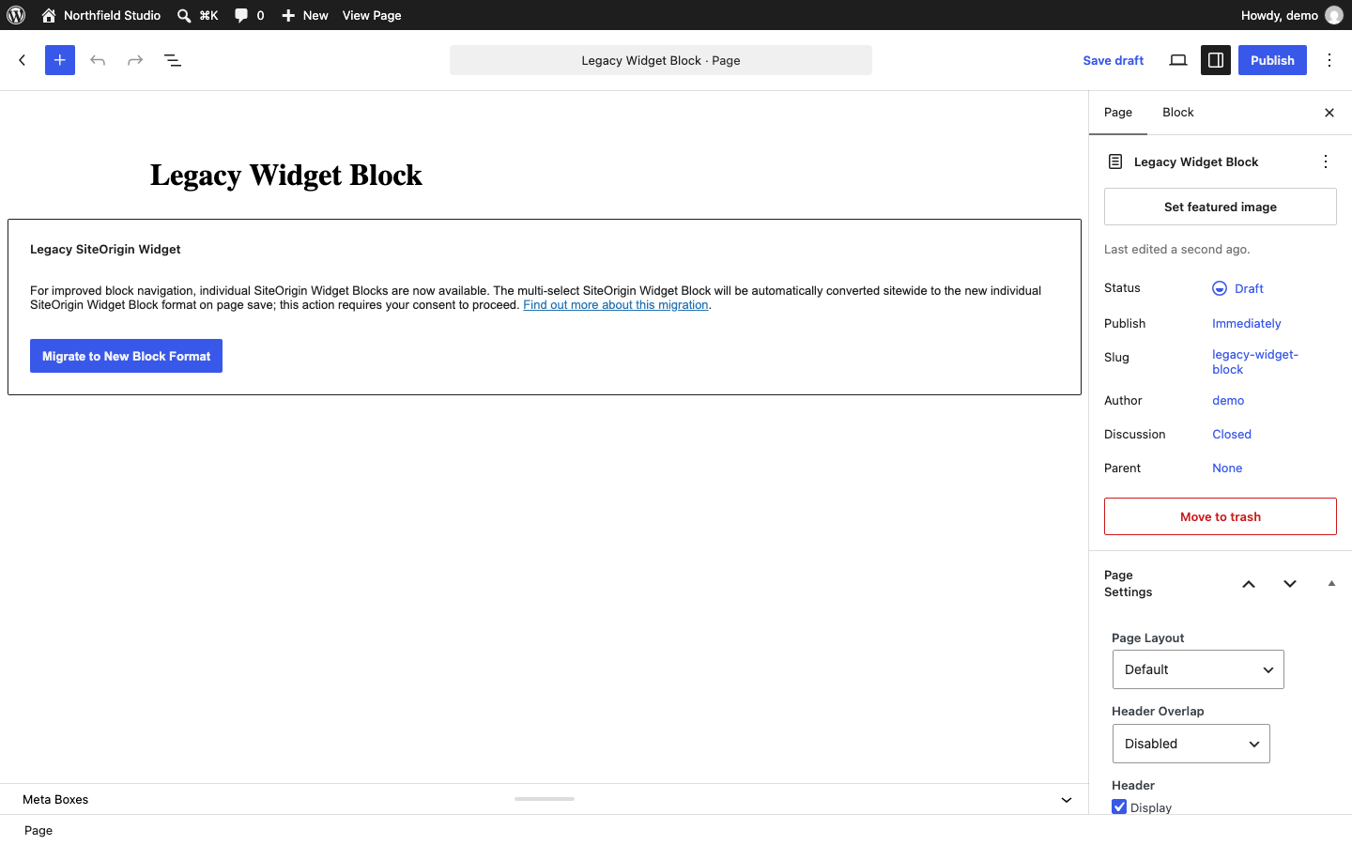Undo the last change

(x=98, y=60)
